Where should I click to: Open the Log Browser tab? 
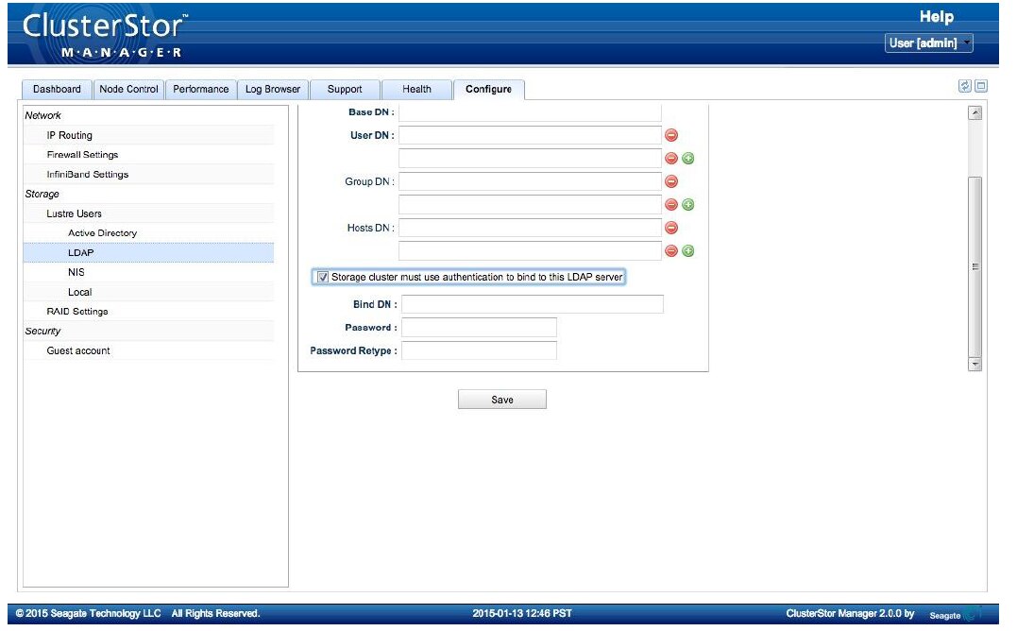[273, 89]
